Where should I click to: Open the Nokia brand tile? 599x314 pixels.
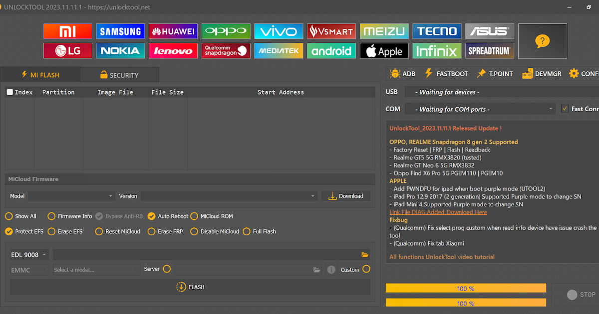pyautogui.click(x=120, y=51)
